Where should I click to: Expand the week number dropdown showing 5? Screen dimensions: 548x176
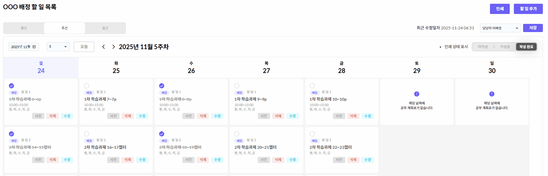58,47
